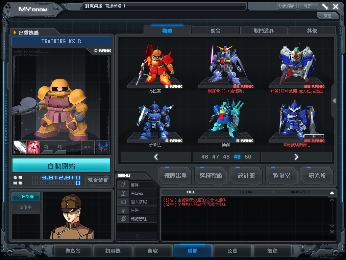The width and height of the screenshot is (346, 260).
Task: Click the 現金儲值 button
Action: 98,180
